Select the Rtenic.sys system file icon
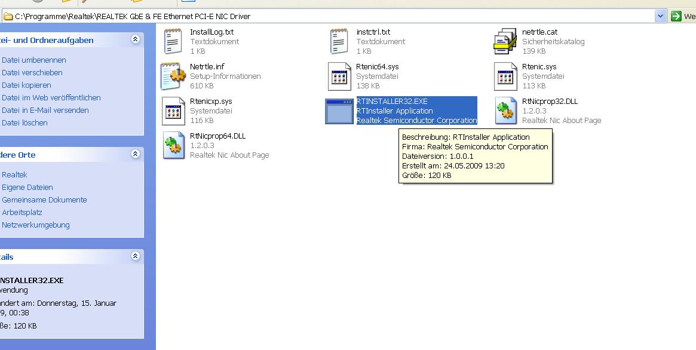The height and width of the screenshot is (350, 696). 505,76
